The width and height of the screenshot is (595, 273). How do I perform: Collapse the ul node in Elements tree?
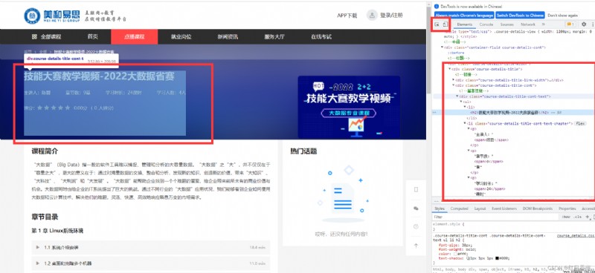(461, 102)
